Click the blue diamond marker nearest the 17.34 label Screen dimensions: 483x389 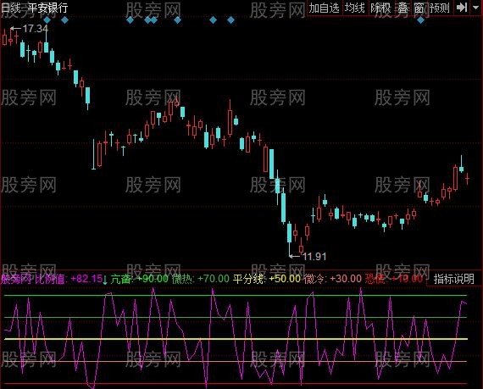coord(47,20)
